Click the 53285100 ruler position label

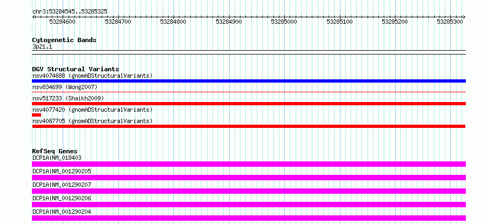[x=339, y=22]
